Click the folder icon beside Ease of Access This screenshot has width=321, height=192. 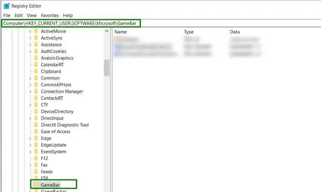[x=36, y=131]
